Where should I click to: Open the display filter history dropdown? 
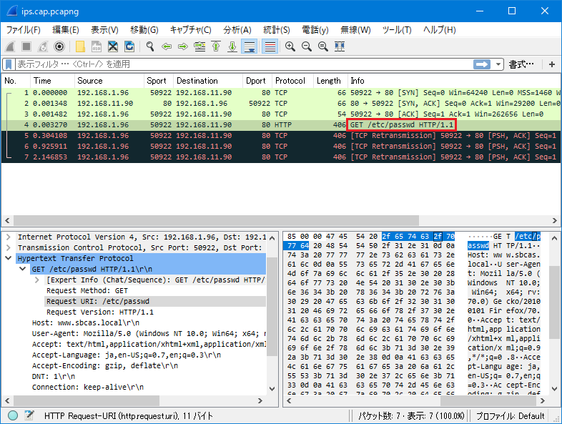[498, 64]
